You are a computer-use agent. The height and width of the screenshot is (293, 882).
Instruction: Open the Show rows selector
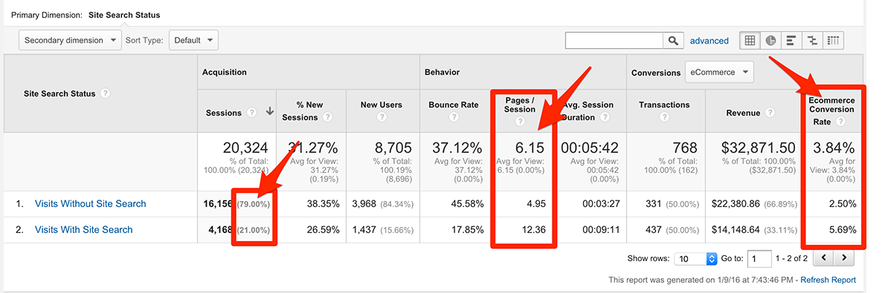[x=695, y=259]
